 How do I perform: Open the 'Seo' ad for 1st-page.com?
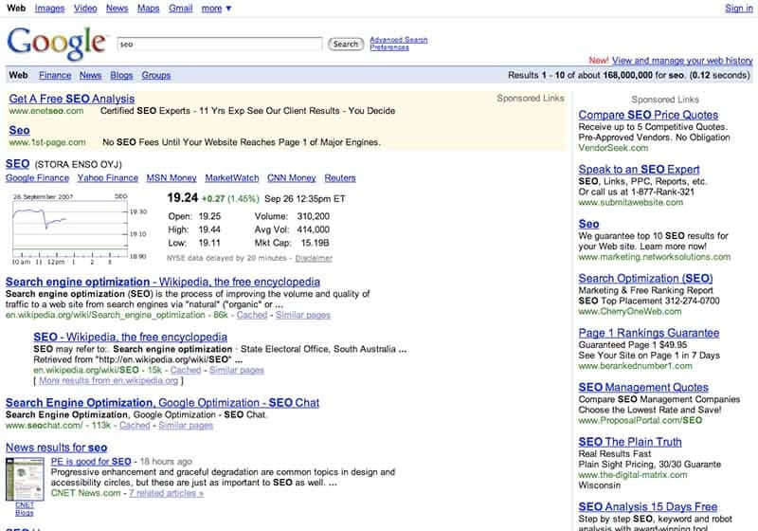(x=19, y=130)
